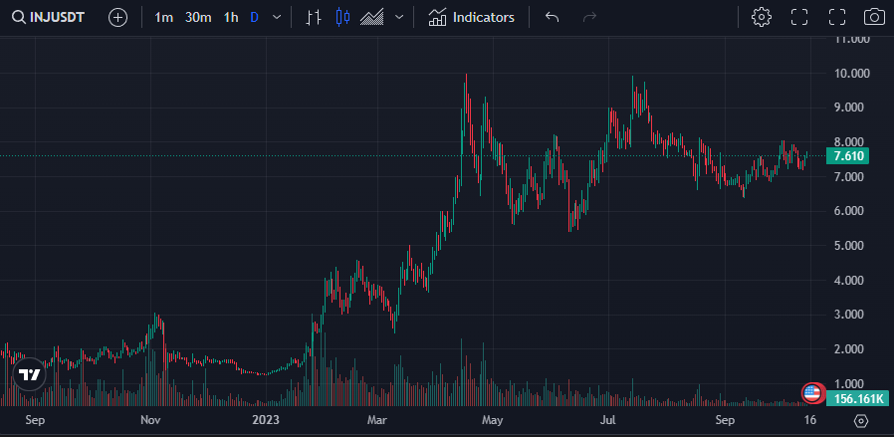Open chart settings gear icon
Image resolution: width=894 pixels, height=437 pixels.
click(762, 17)
